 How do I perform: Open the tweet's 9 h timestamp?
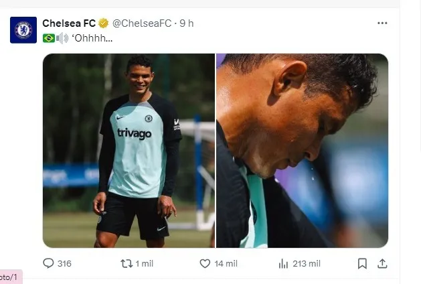186,23
